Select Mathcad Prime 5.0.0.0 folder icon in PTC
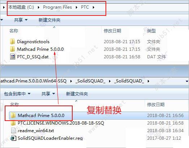The height and width of the screenshot is (148, 189). (12, 49)
